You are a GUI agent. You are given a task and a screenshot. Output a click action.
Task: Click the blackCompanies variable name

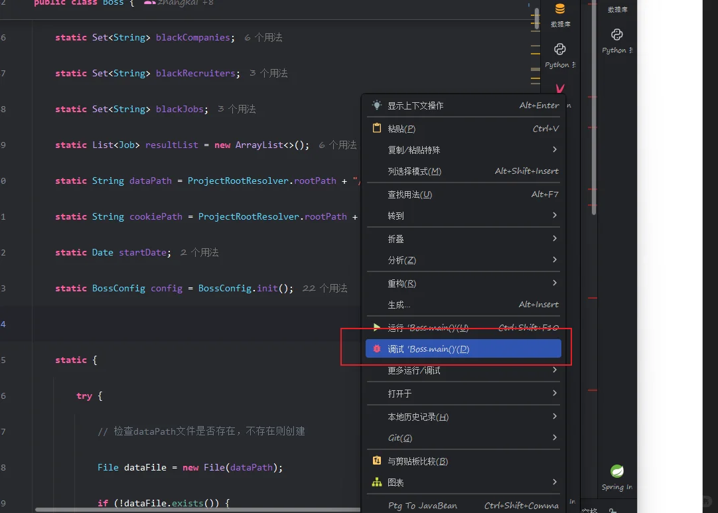click(192, 37)
